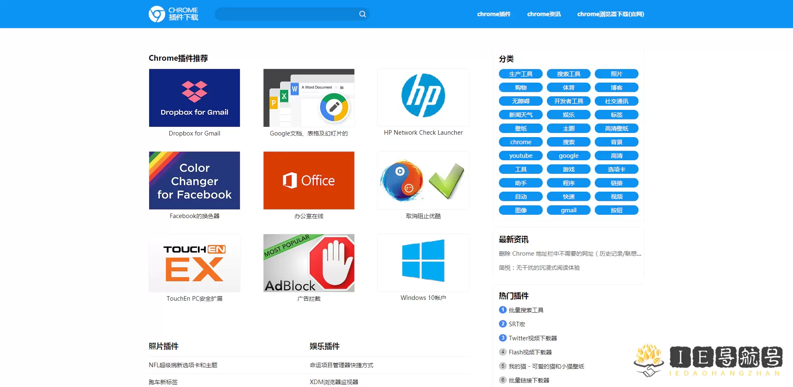Select the youtube category tag

click(x=520, y=155)
